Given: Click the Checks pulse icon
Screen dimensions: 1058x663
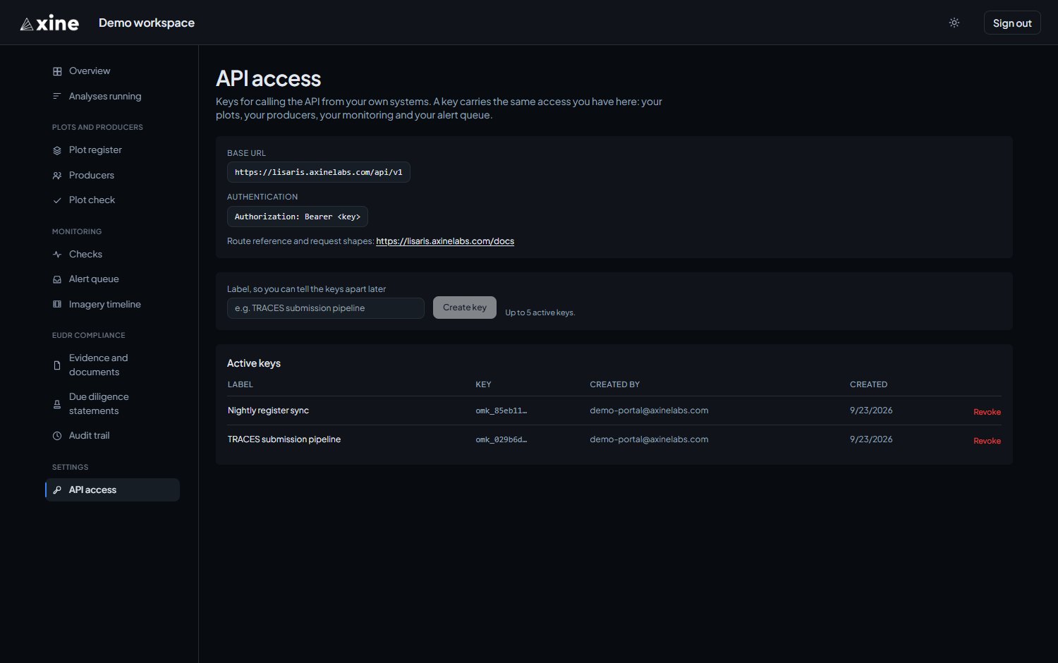Looking at the screenshot, I should [57, 255].
